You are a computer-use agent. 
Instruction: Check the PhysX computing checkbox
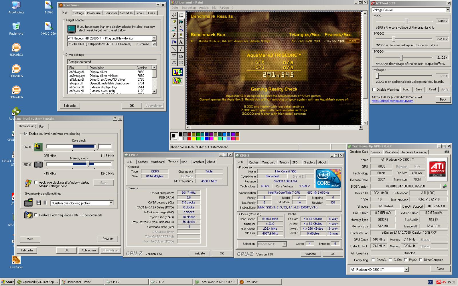click(x=406, y=260)
